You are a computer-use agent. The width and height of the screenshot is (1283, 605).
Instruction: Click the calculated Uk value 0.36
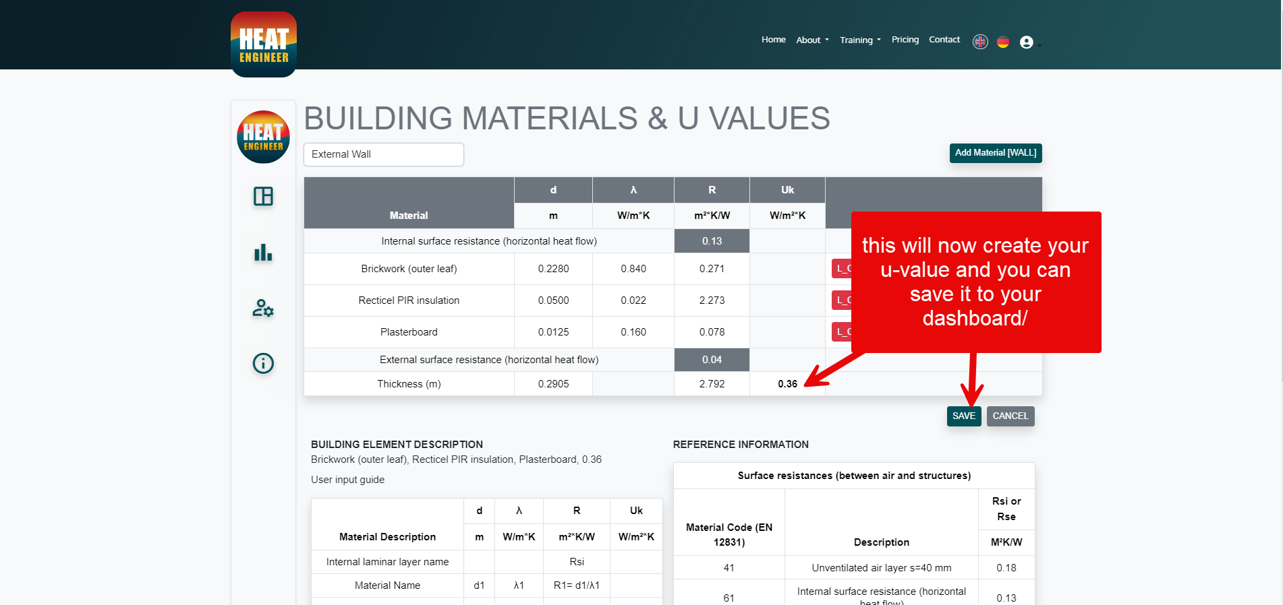787,384
